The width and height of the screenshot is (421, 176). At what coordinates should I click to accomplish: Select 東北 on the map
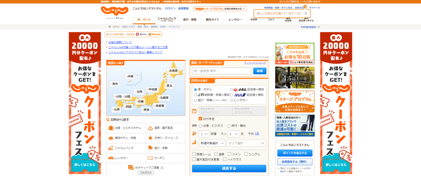point(169,86)
